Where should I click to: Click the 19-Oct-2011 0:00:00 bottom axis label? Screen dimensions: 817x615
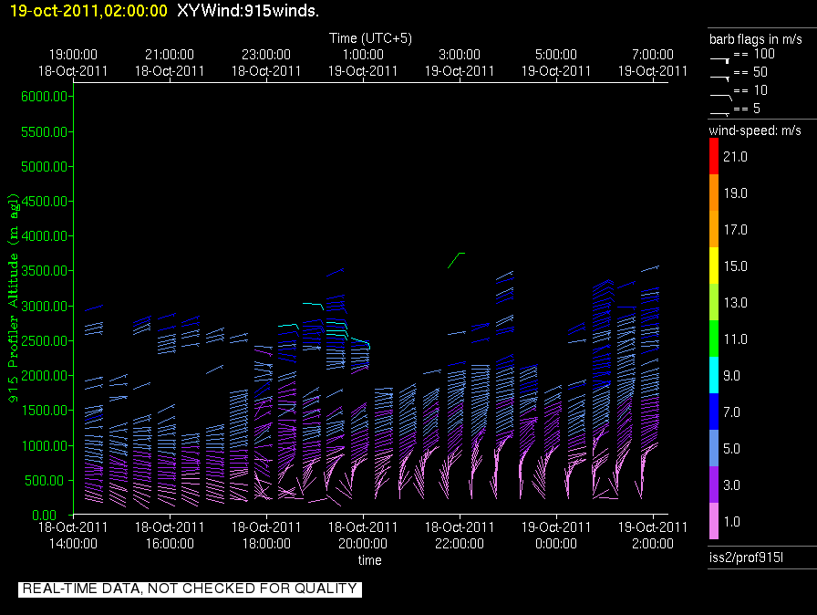(556, 536)
